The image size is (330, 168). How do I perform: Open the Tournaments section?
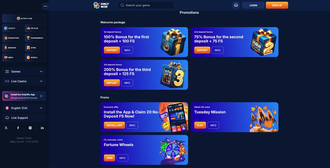click(35, 38)
